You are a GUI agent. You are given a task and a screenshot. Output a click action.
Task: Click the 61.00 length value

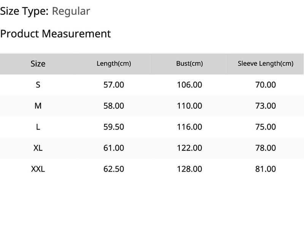[x=114, y=148]
